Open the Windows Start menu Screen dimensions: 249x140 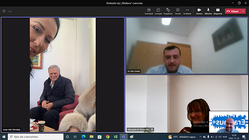[x=4, y=136]
